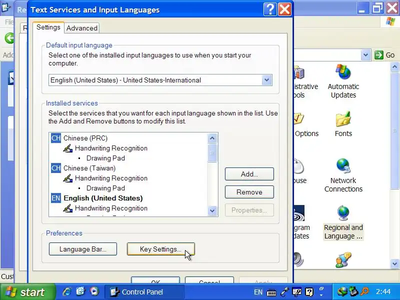The image size is (400, 300).
Task: Switch to the Advanced tab
Action: pyautogui.click(x=82, y=28)
